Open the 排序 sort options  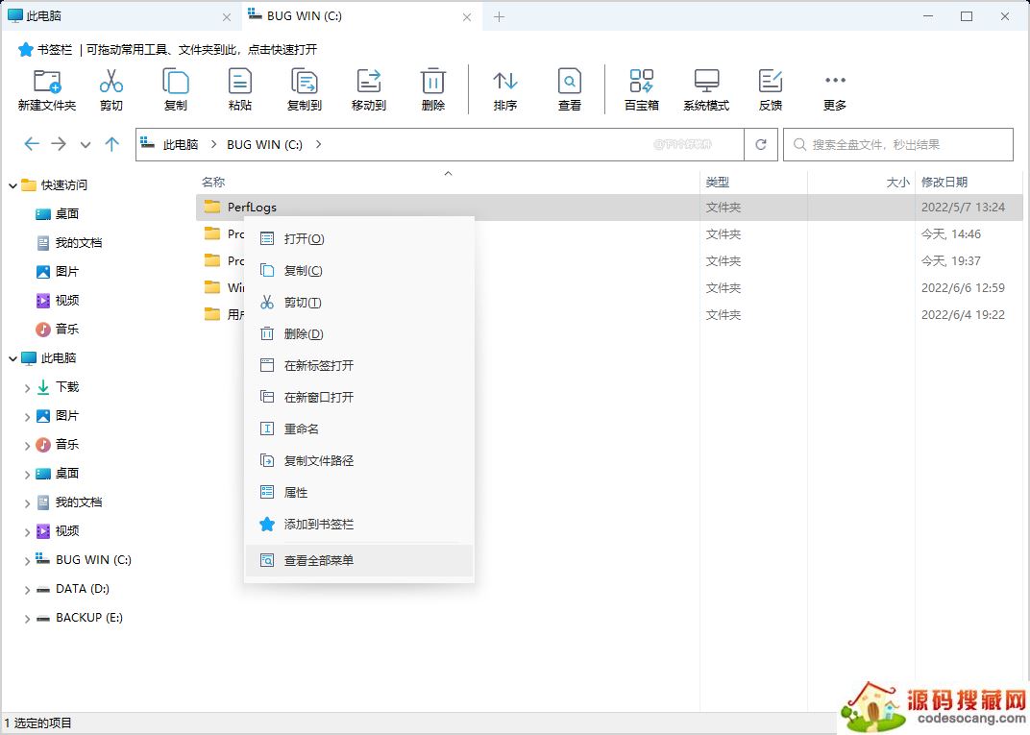coord(505,82)
